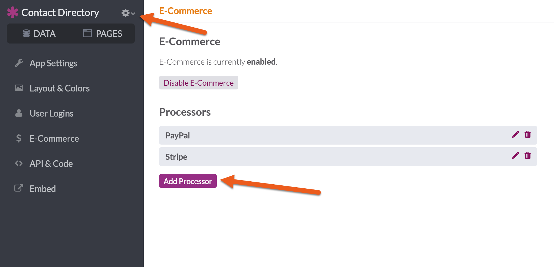Image resolution: width=554 pixels, height=267 pixels.
Task: Edit the Stripe processor with pencil icon
Action: click(515, 155)
